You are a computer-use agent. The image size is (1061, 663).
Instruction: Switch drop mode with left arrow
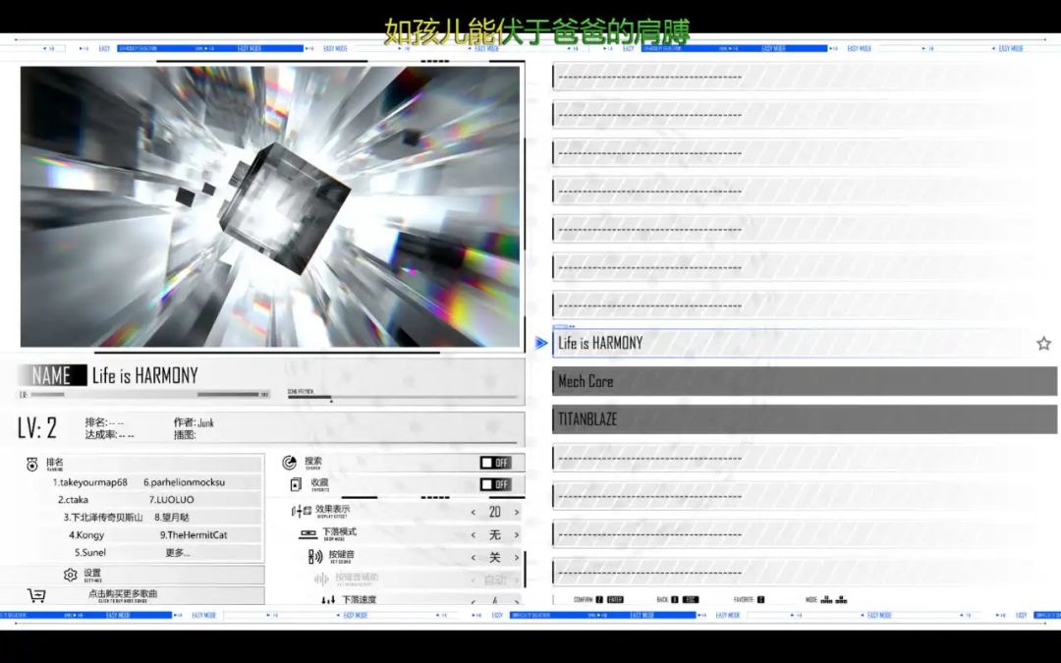473,535
